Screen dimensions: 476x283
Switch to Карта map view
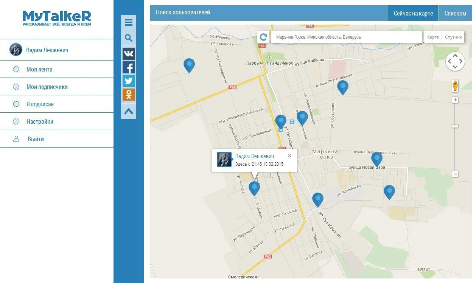tap(433, 37)
